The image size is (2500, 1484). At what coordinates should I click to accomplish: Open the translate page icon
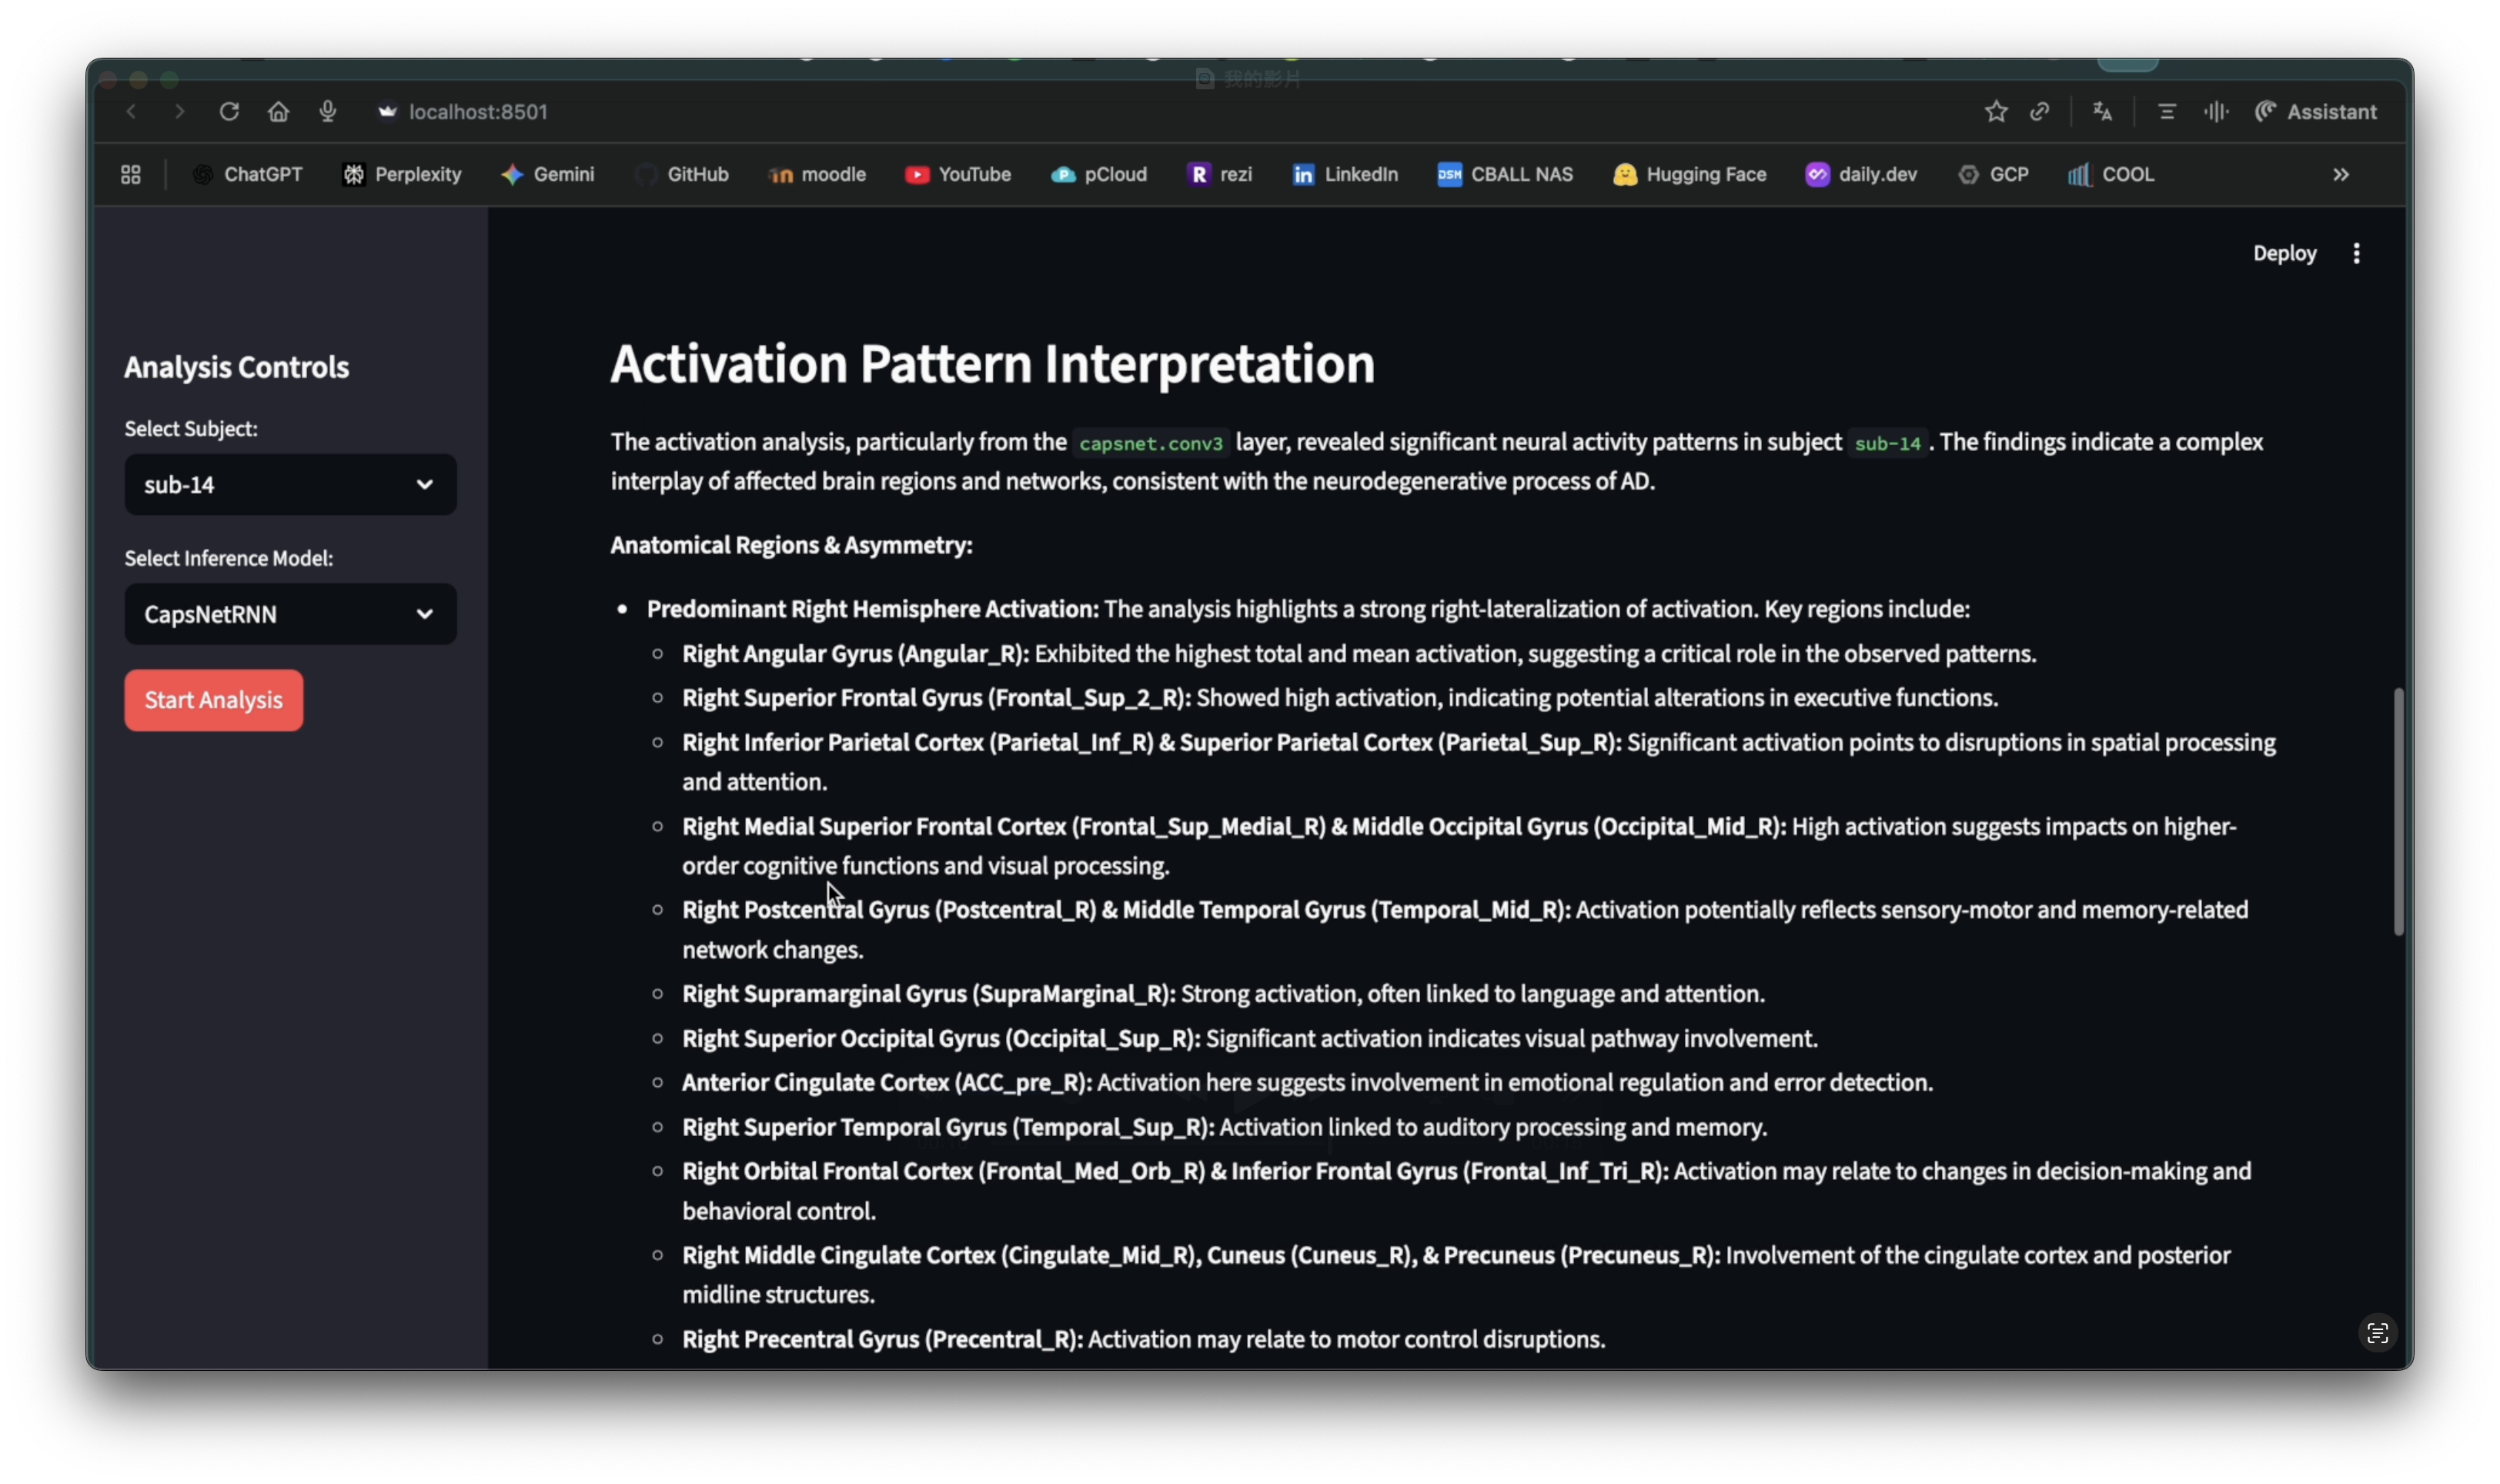tap(2102, 112)
